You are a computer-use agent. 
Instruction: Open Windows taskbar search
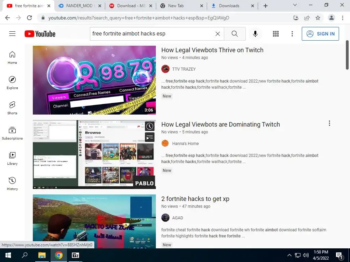point(25,255)
